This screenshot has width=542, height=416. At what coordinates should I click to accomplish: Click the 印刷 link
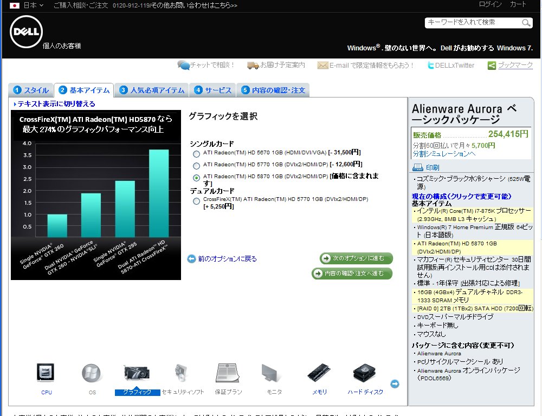click(x=433, y=167)
